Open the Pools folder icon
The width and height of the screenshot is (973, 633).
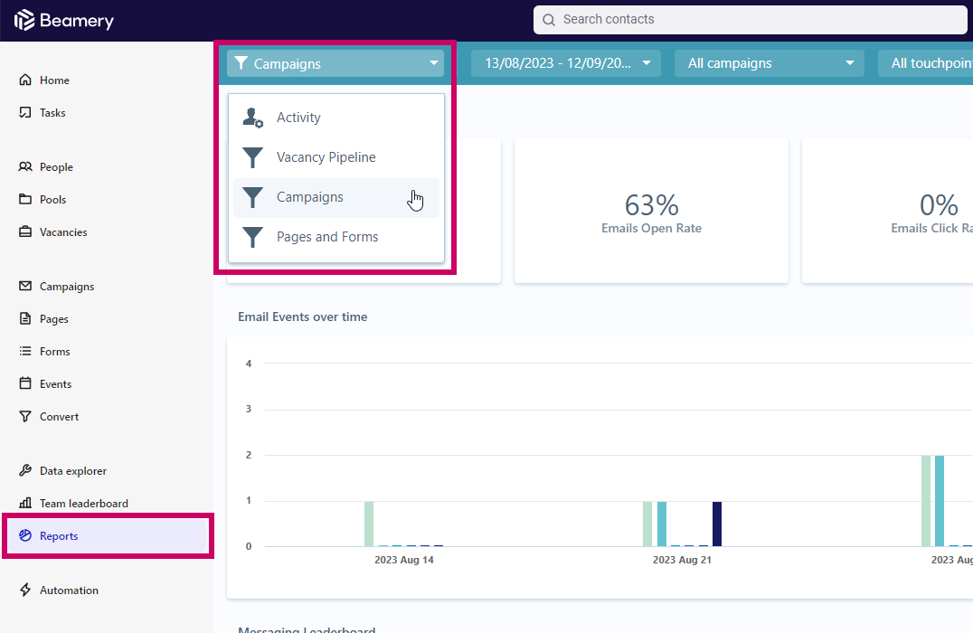25,200
